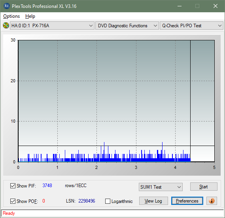The image size is (225, 218).
Task: Close the PlexTools window
Action: tap(216, 6)
